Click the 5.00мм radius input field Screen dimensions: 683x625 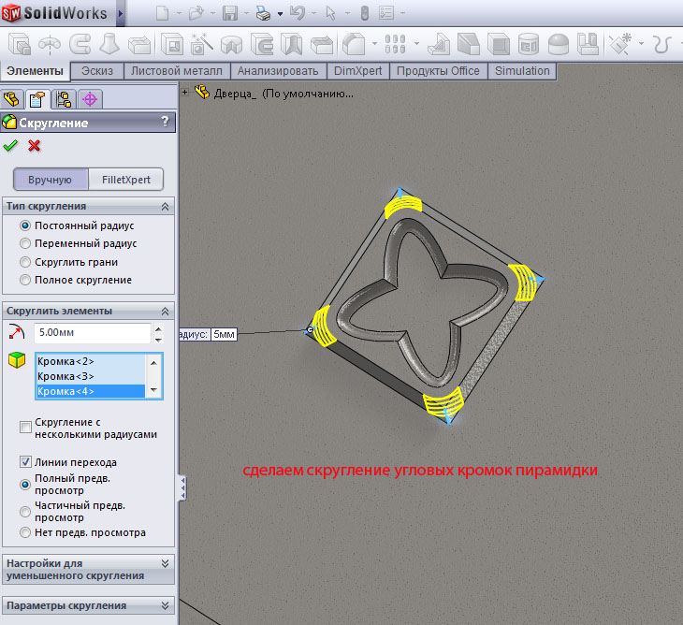click(91, 332)
